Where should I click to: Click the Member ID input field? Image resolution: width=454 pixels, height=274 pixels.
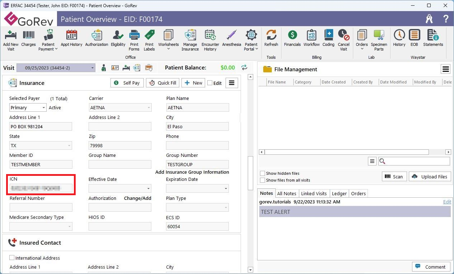tap(41, 165)
